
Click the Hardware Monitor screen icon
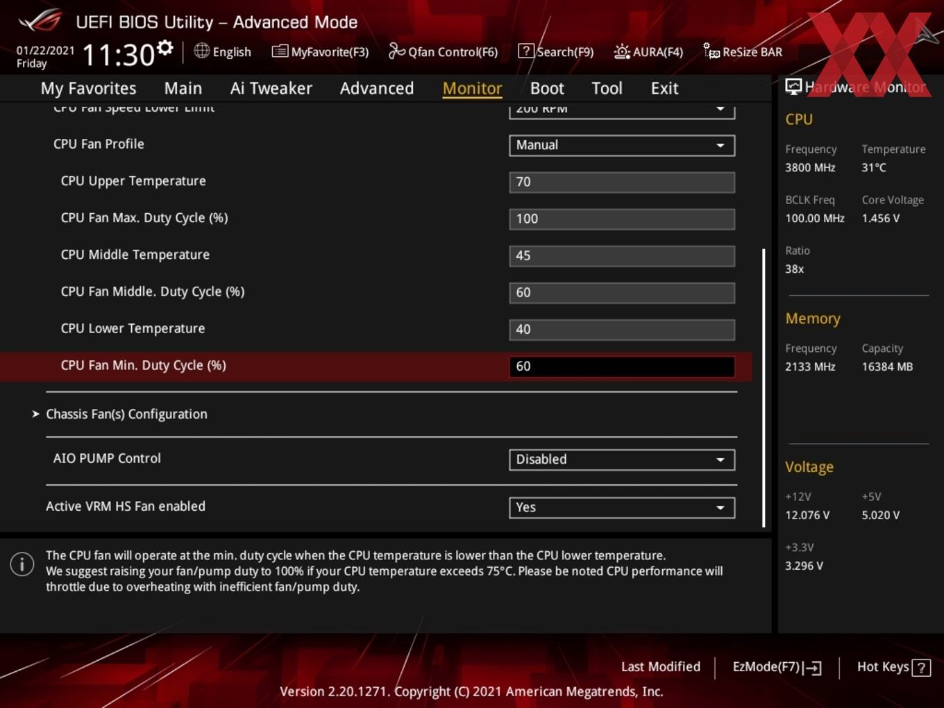(x=793, y=86)
